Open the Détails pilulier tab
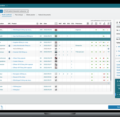This screenshot has height=117, width=120. coord(31,15)
